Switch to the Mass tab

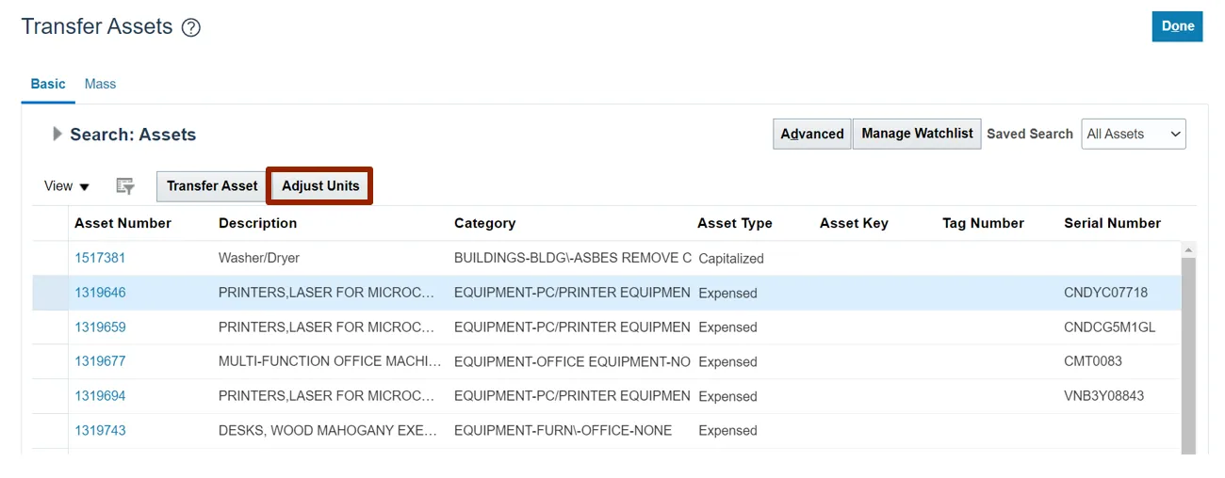click(100, 84)
